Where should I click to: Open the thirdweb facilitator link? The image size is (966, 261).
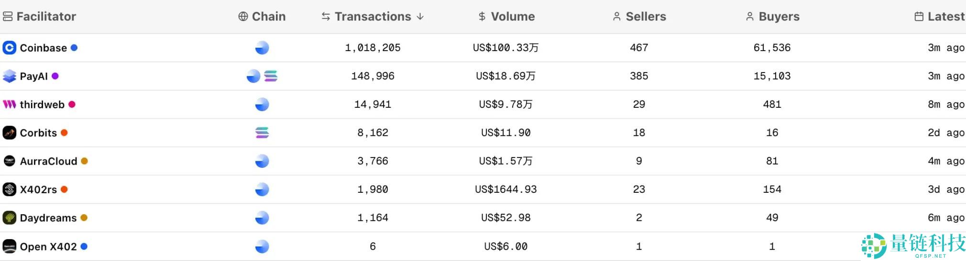click(42, 104)
